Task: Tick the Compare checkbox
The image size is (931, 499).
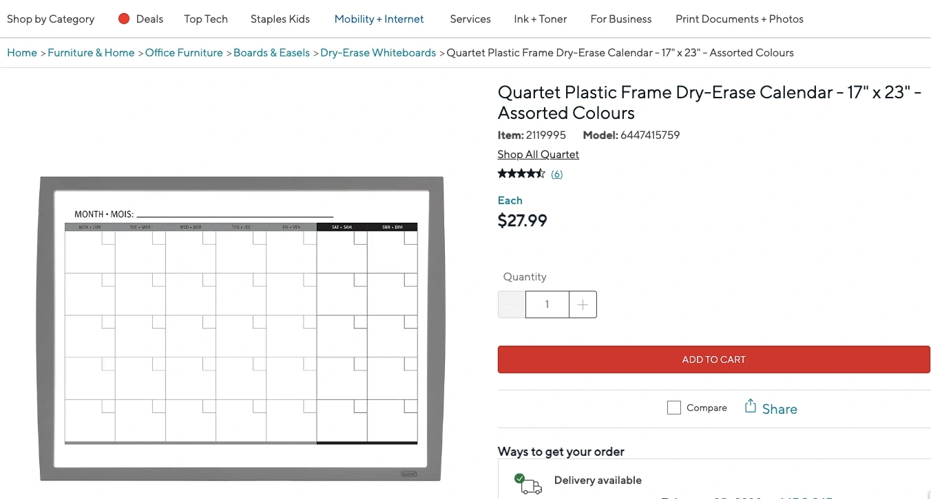Action: (x=674, y=408)
